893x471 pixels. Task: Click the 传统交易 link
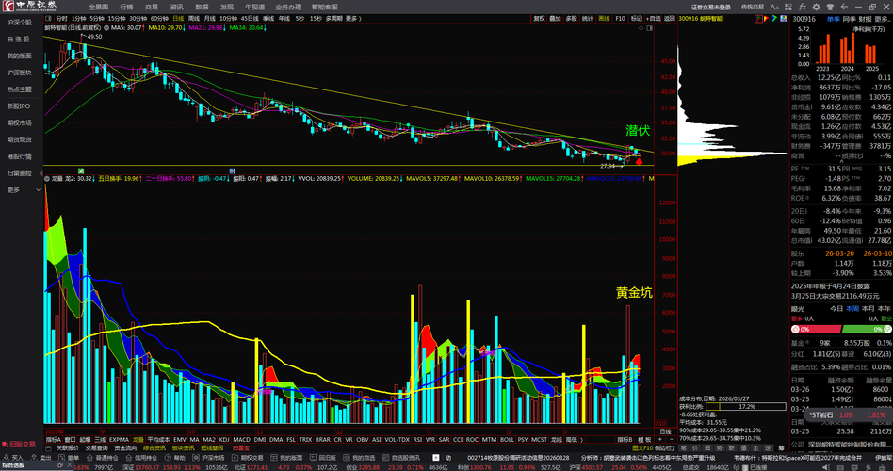coord(753,7)
